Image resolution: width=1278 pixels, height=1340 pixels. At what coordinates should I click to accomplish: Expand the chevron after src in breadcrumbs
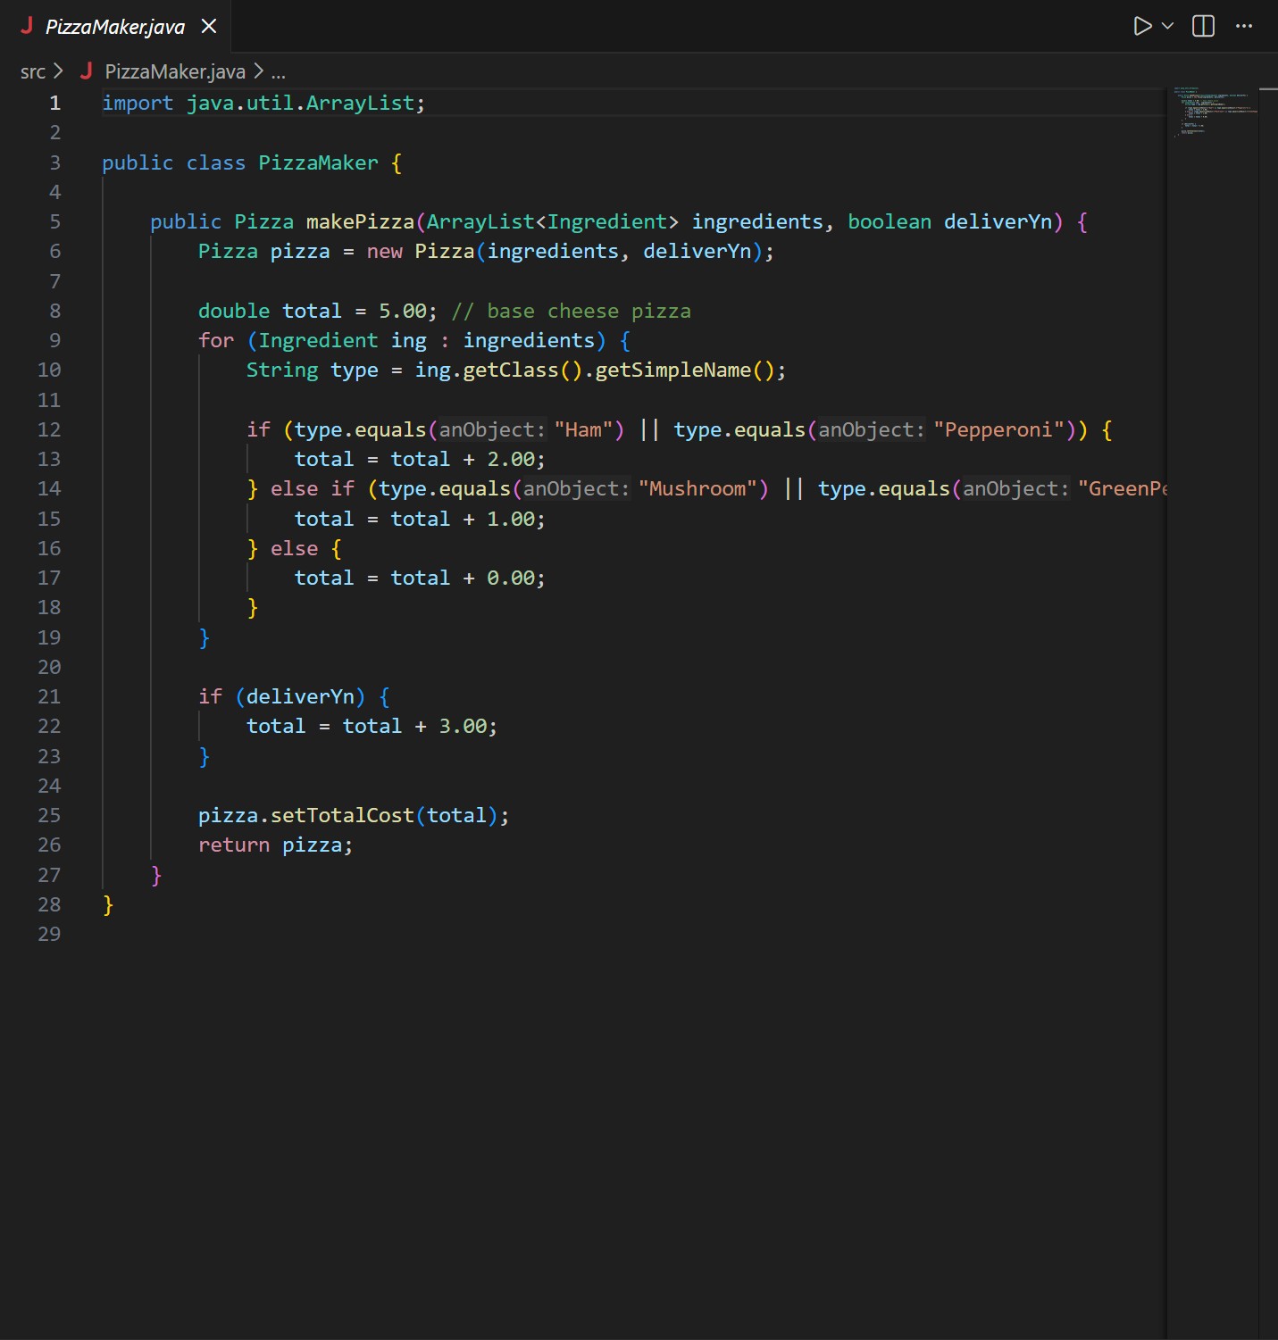(57, 71)
